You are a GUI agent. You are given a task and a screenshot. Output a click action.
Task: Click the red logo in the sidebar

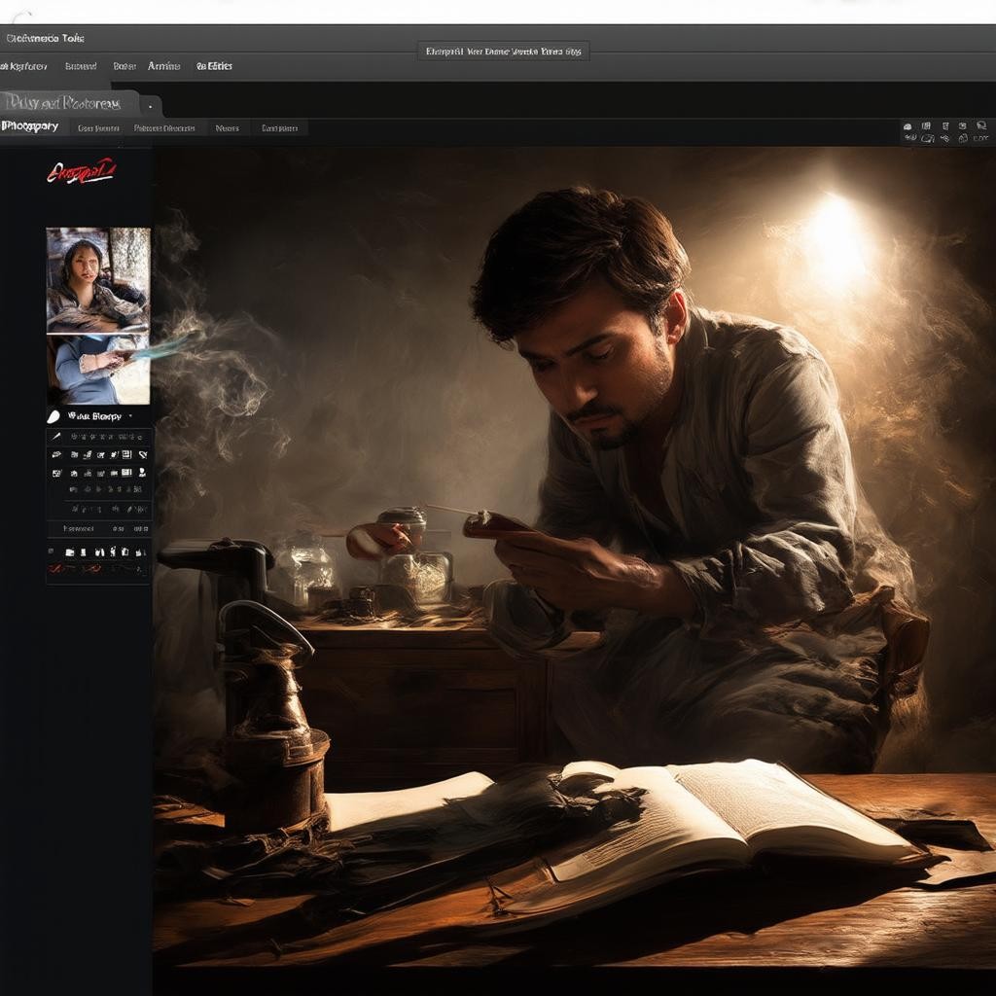81,173
